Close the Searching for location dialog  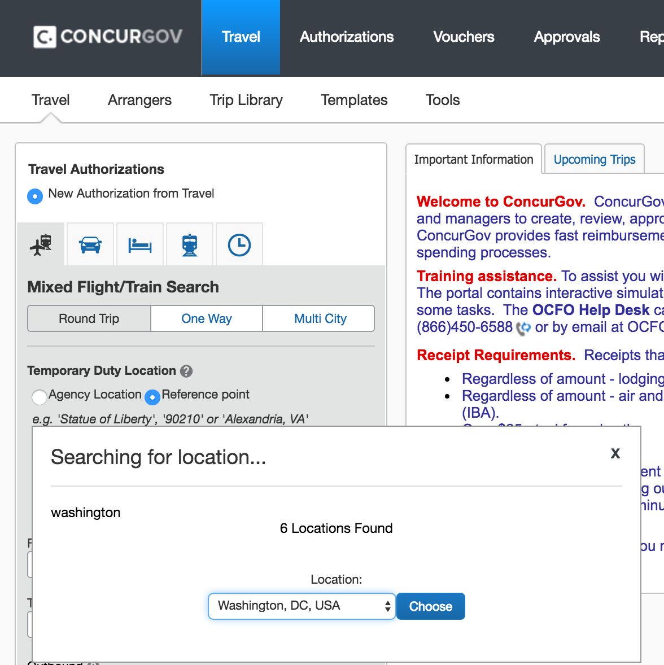tap(615, 453)
